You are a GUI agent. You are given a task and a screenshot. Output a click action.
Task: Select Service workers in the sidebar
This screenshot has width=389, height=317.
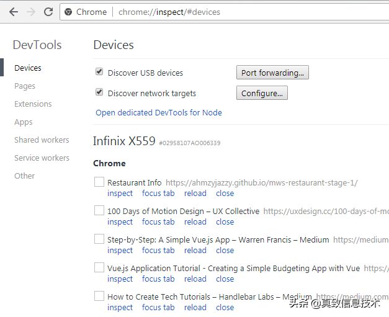click(x=42, y=158)
